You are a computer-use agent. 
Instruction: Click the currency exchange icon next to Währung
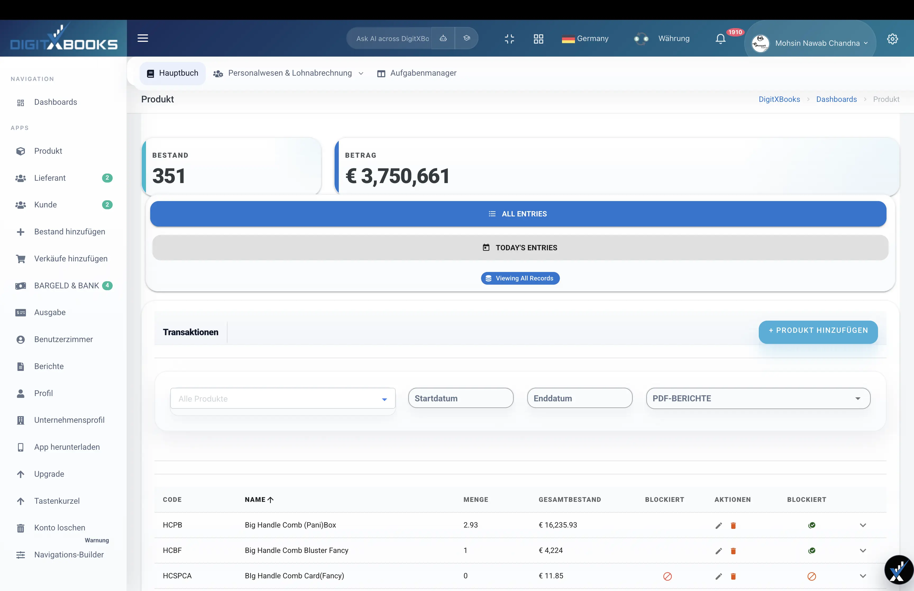coord(641,38)
